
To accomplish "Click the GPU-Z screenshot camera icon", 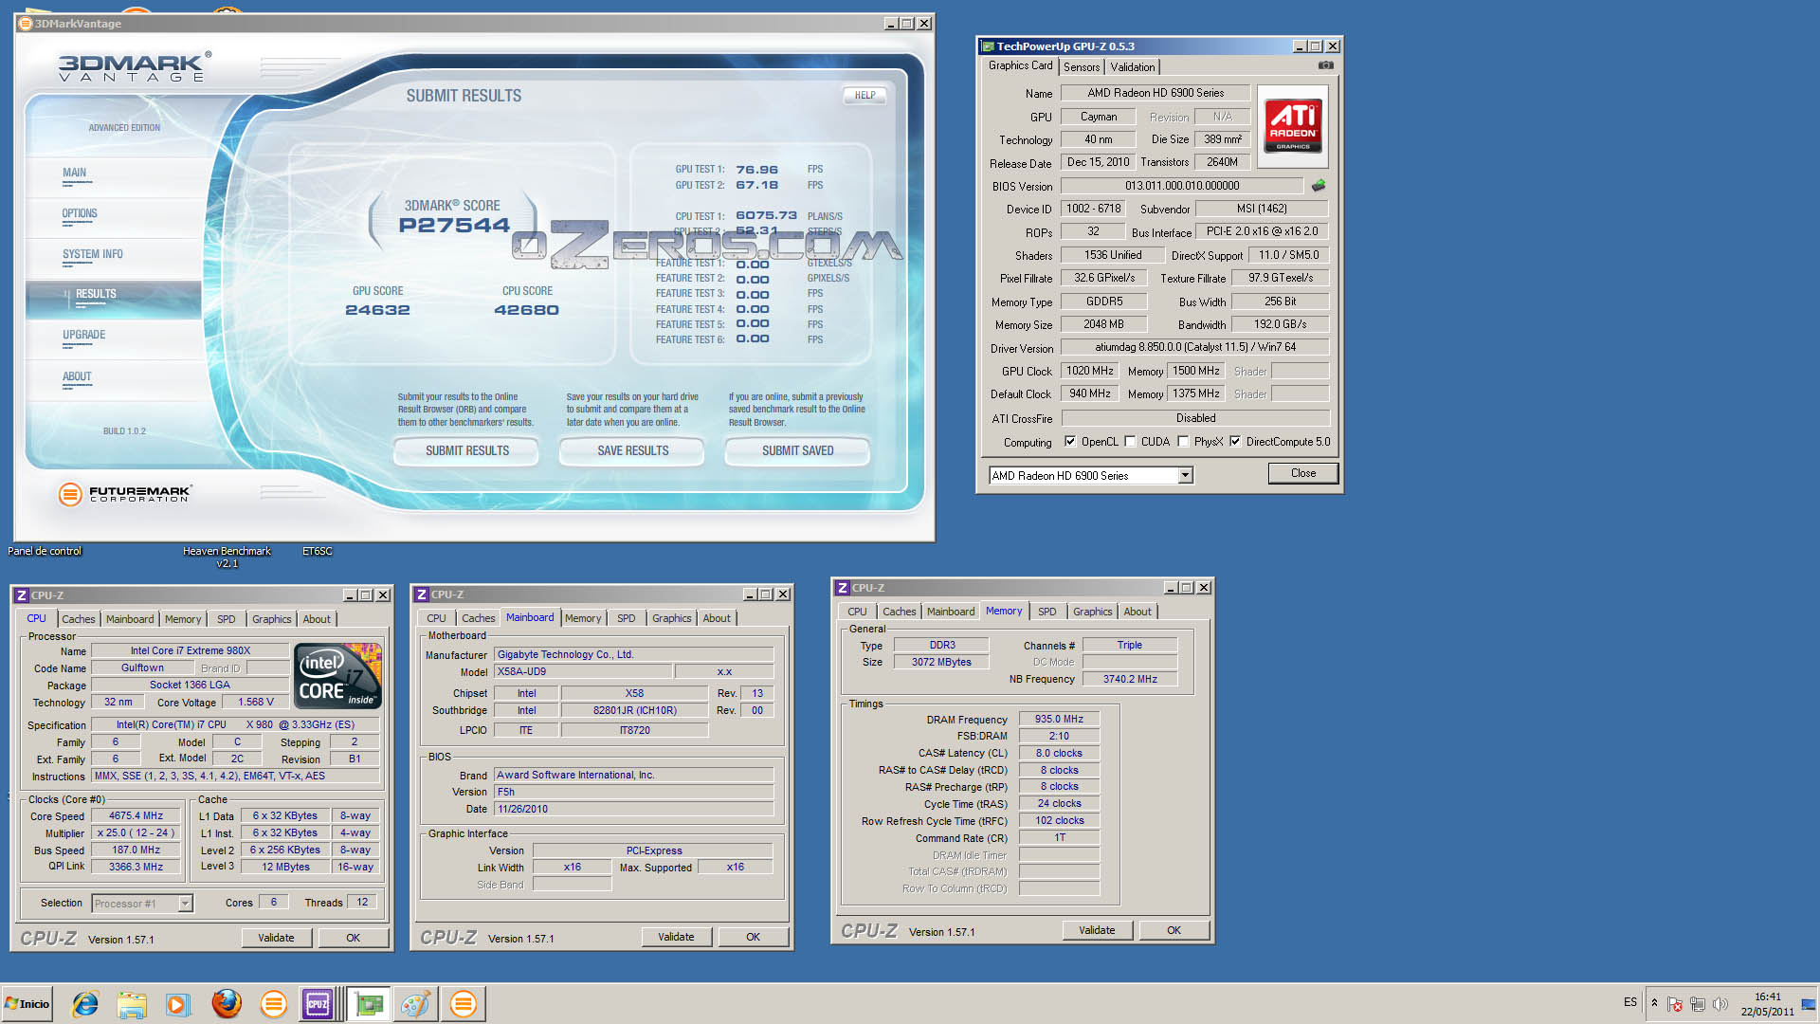I will click(1325, 65).
